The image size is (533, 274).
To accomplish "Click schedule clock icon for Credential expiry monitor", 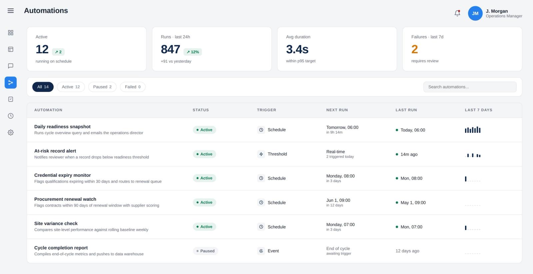I will tap(261, 178).
